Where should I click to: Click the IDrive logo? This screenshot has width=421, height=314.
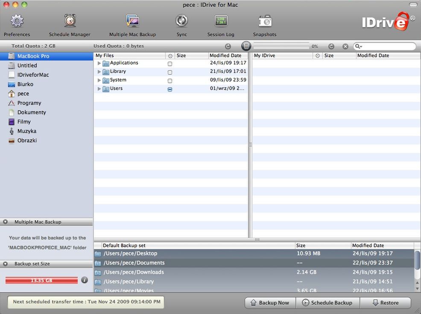[x=388, y=21]
